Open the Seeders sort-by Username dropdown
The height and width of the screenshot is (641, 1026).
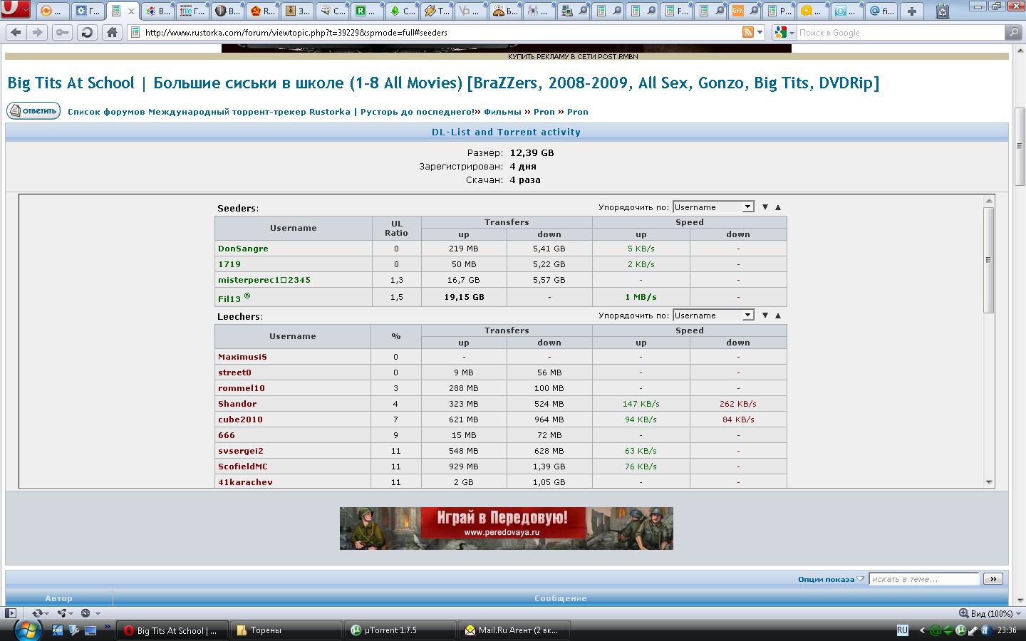tap(713, 207)
